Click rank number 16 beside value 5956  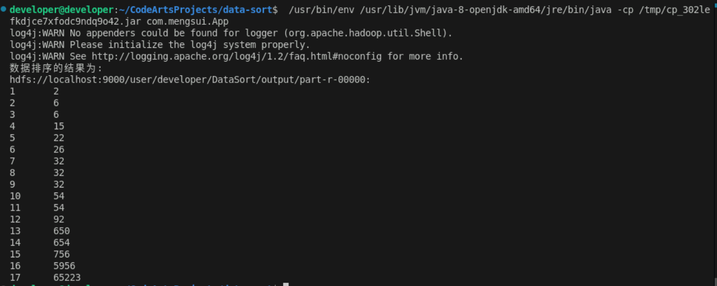[15, 266]
